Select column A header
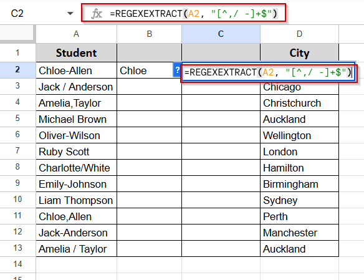 (76, 34)
